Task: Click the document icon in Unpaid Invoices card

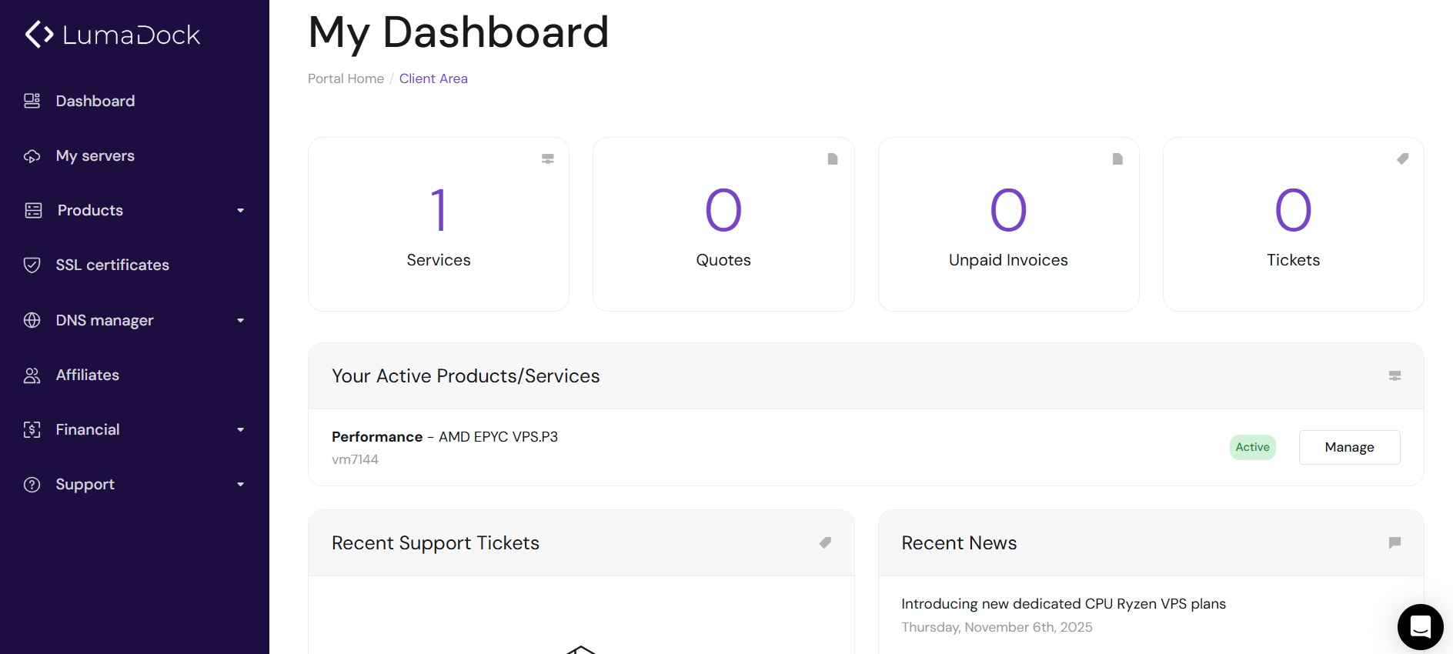Action: [x=1117, y=158]
